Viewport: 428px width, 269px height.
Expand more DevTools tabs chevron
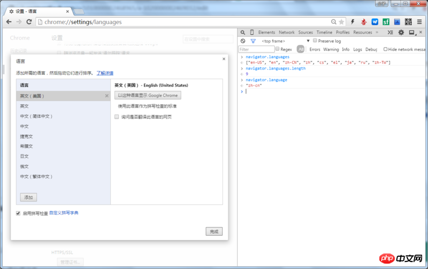click(x=377, y=32)
